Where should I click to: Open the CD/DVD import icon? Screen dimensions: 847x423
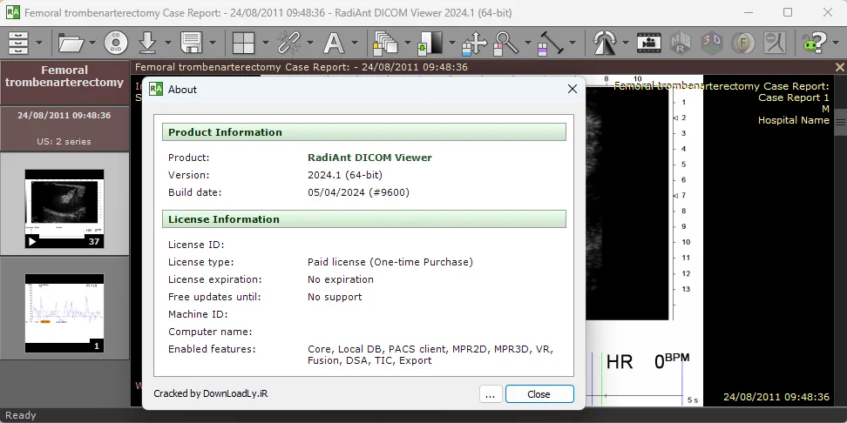116,43
